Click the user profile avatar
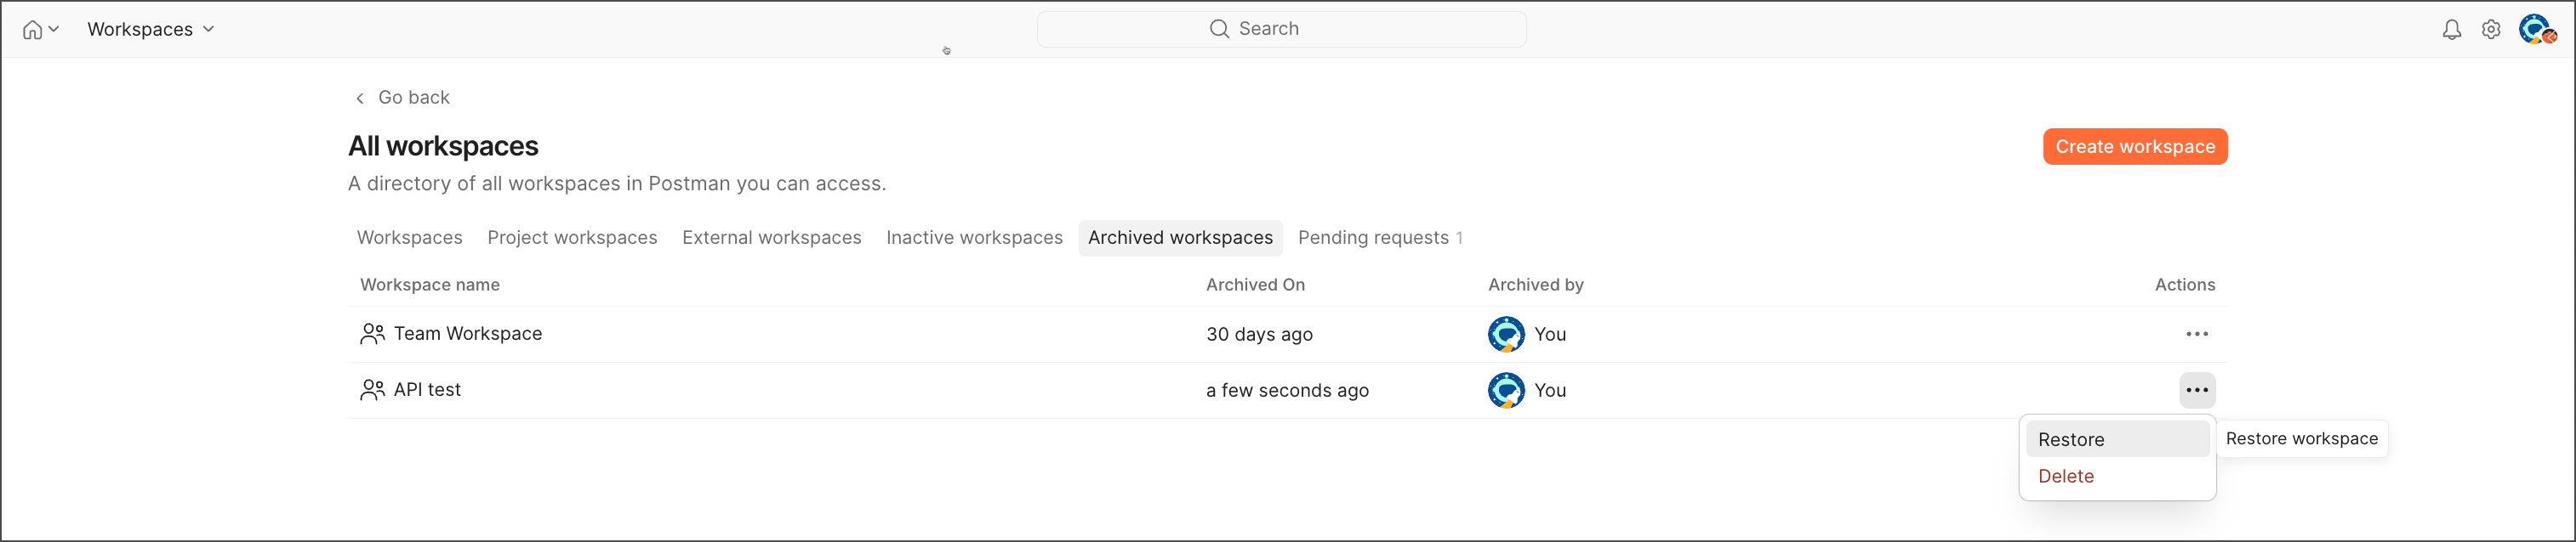Screen dimensions: 2576x542 (2535, 30)
